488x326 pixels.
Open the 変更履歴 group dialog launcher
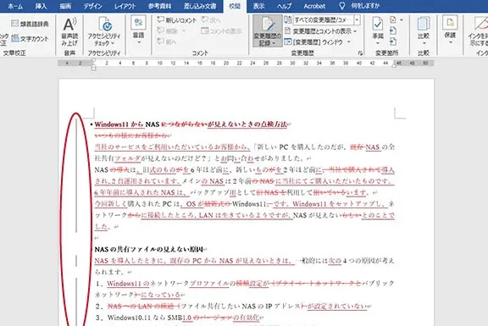[x=360, y=53]
